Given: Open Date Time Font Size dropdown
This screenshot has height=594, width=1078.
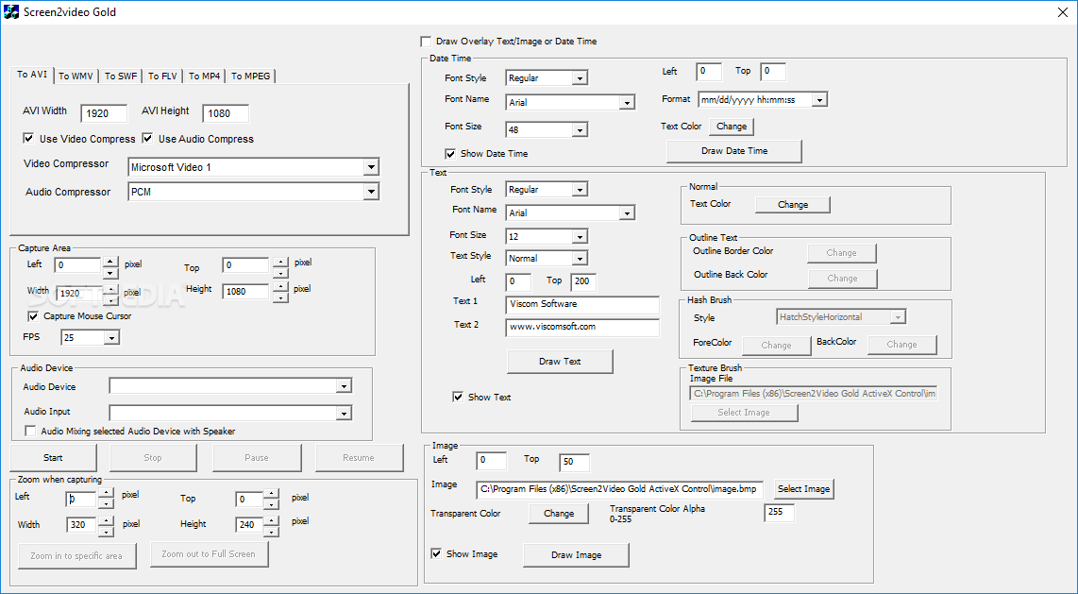Looking at the screenshot, I should pyautogui.click(x=581, y=130).
